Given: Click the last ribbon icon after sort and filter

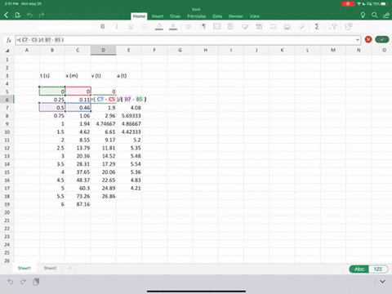Looking at the screenshot, I should 349,26.
